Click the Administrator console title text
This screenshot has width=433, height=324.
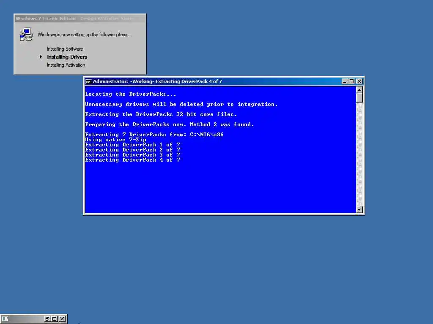click(x=157, y=81)
